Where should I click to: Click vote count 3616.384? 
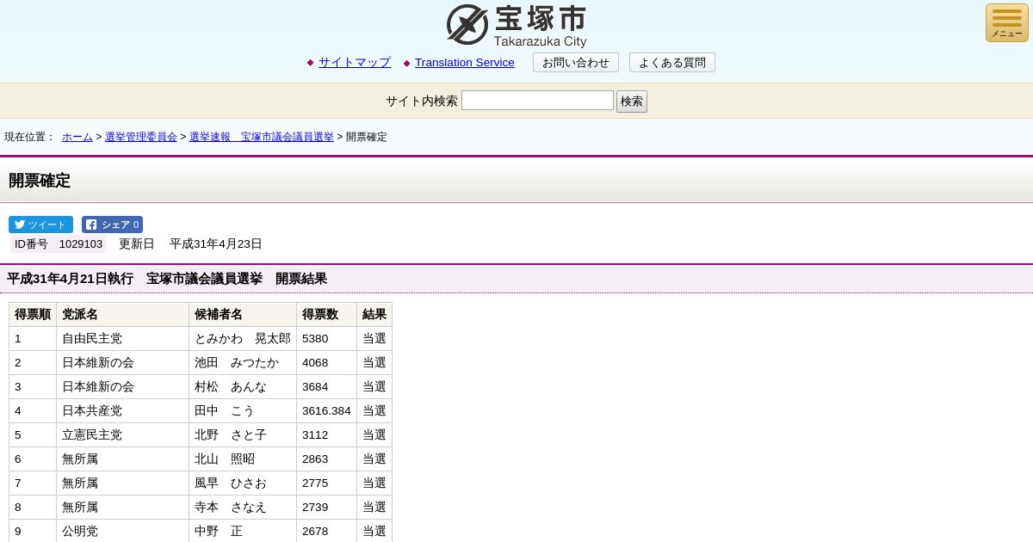pos(327,411)
